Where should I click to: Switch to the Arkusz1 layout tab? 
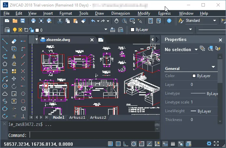click(77, 117)
